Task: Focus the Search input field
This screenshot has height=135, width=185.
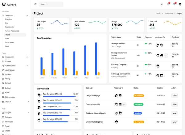Action: pos(51,4)
